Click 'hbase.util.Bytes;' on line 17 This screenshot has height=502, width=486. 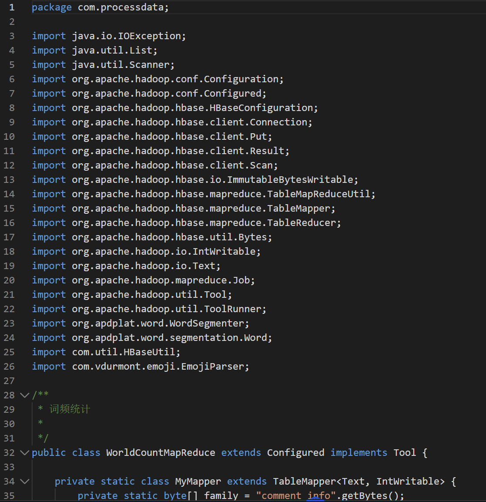pyautogui.click(x=224, y=237)
